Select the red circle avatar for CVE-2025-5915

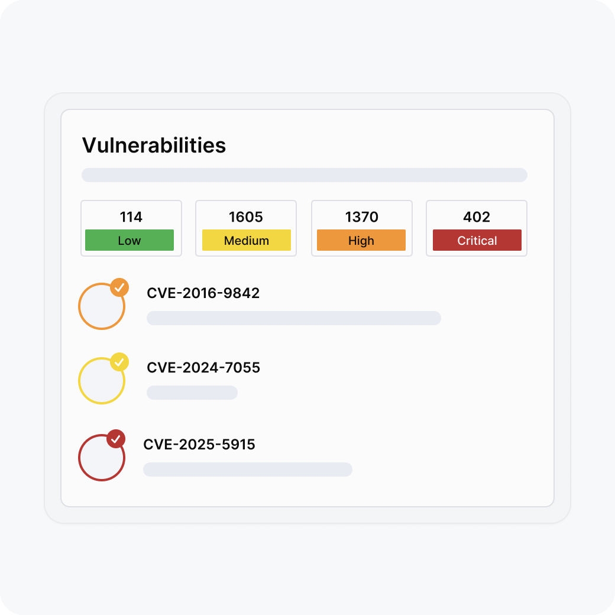101,459
